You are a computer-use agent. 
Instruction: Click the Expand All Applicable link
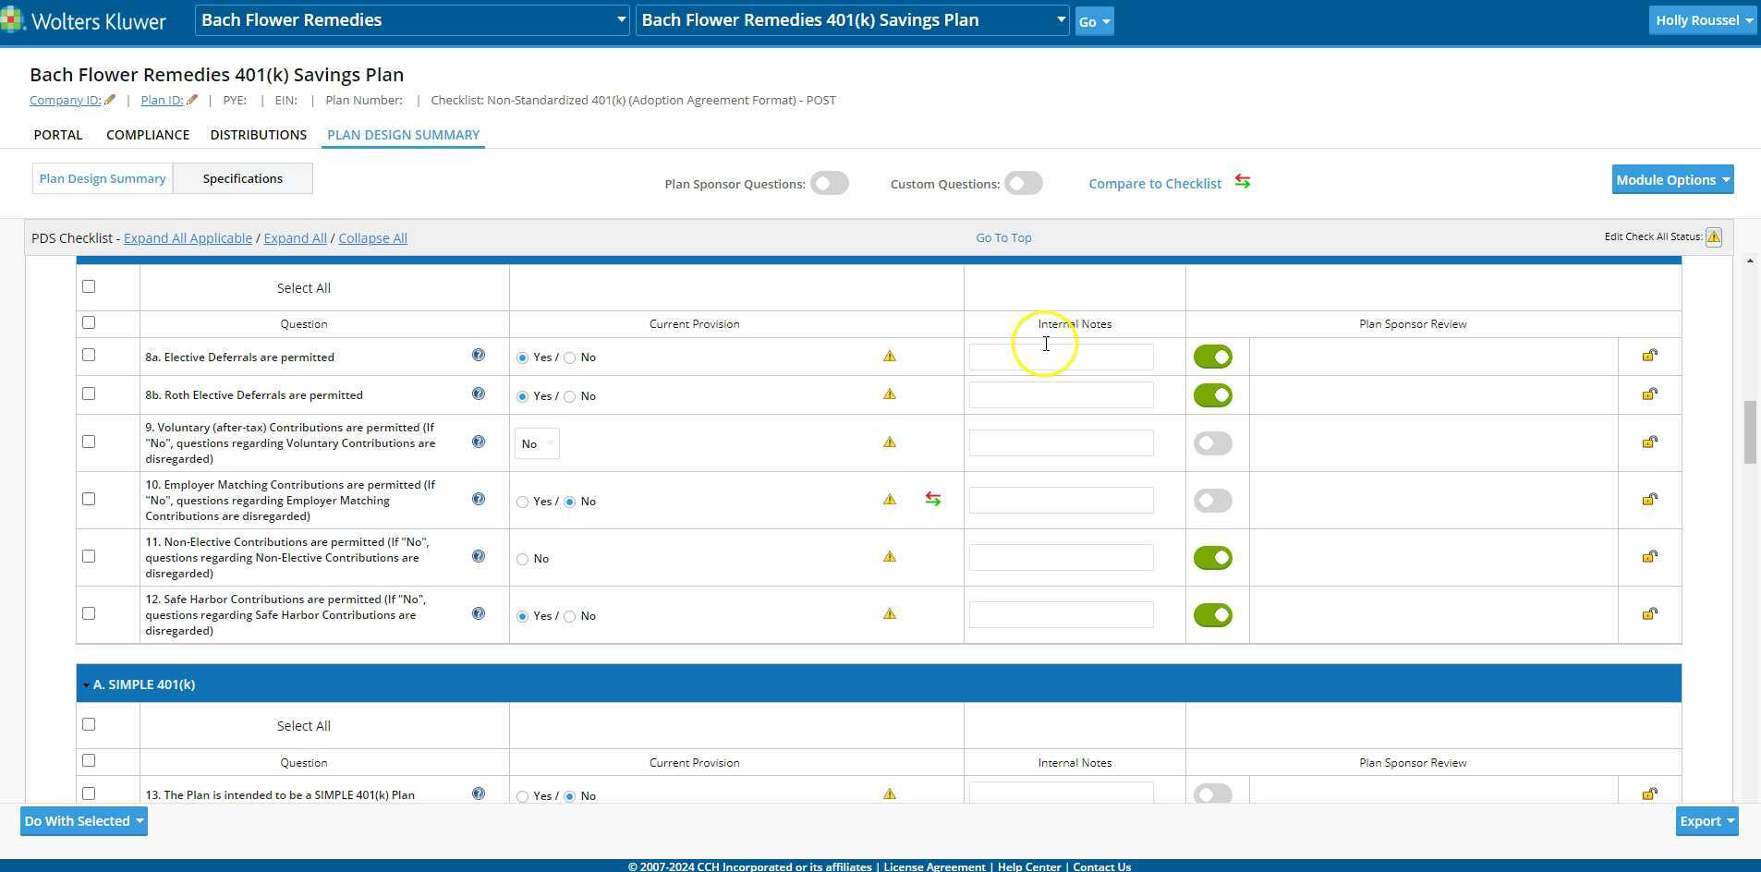[x=188, y=238]
